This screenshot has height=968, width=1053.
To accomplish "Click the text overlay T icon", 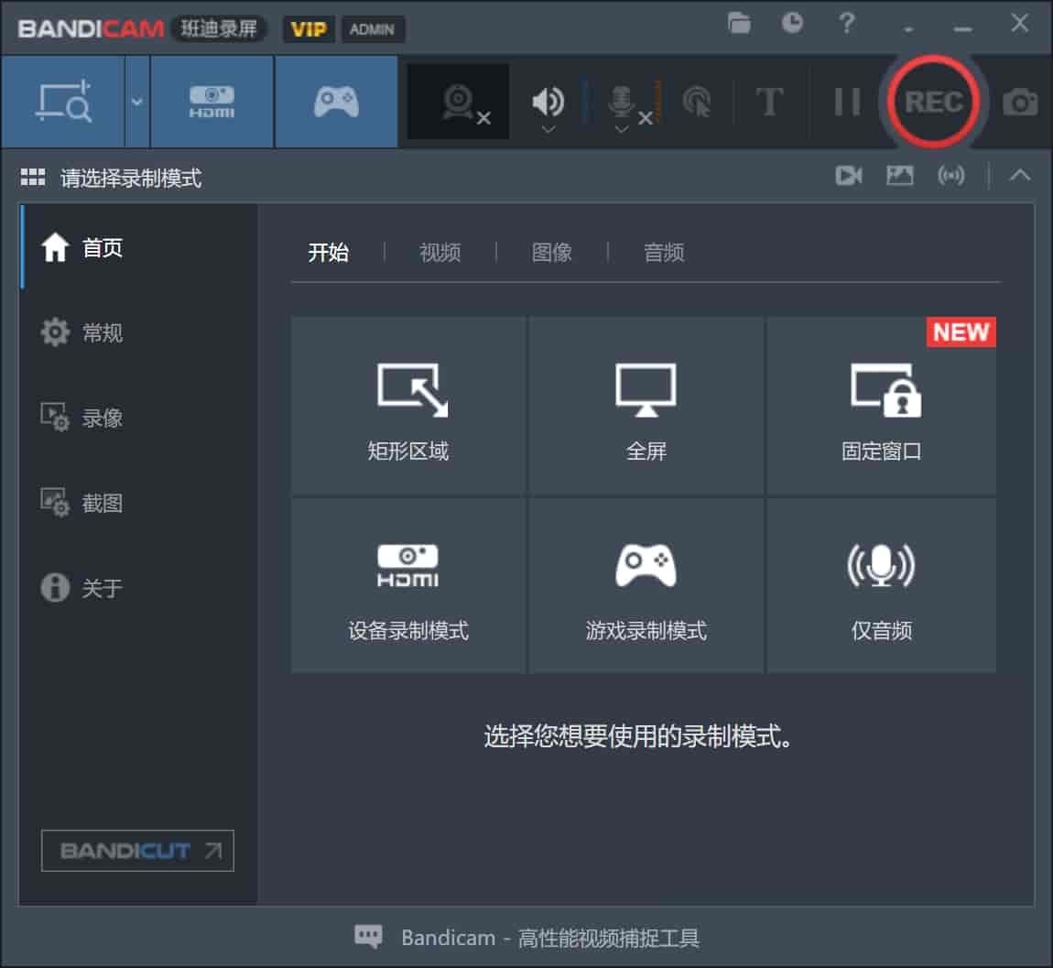I will pos(771,103).
